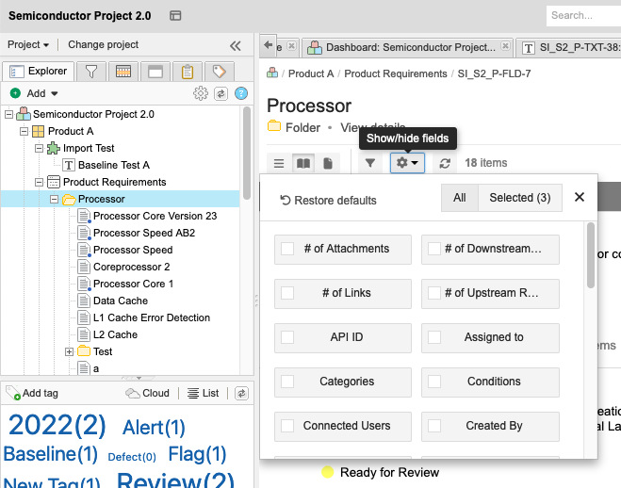Image resolution: width=621 pixels, height=488 pixels.
Task: Open Product Requirements breadcrumb link
Action: coord(395,73)
